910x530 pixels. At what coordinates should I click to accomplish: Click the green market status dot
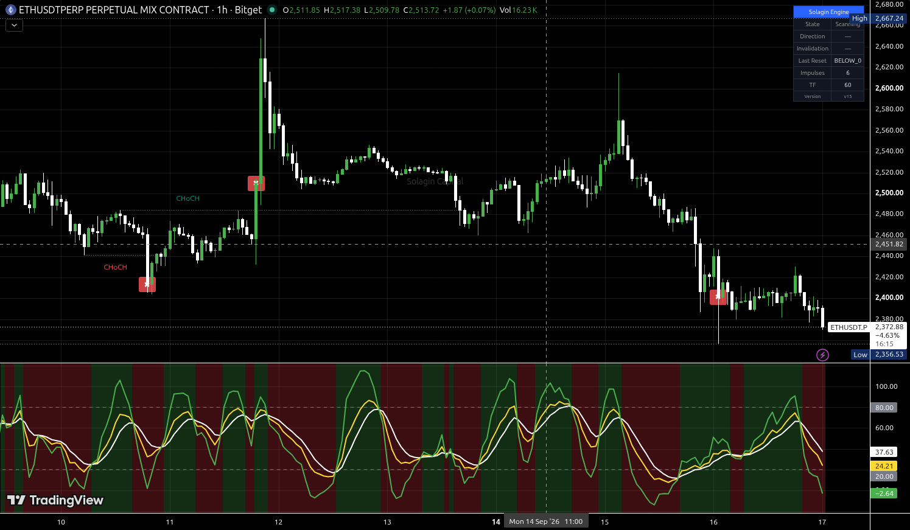(x=272, y=10)
